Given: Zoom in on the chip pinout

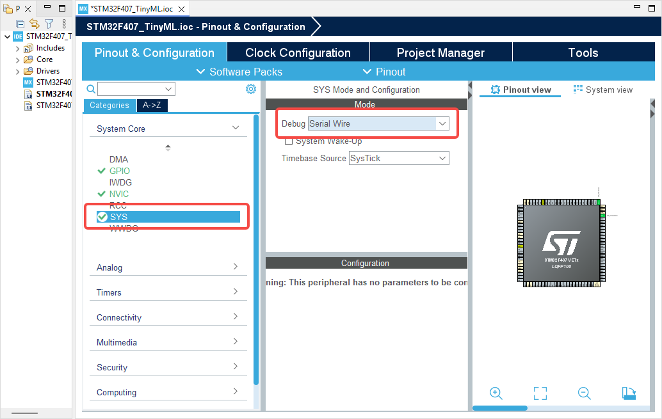Looking at the screenshot, I should (496, 393).
